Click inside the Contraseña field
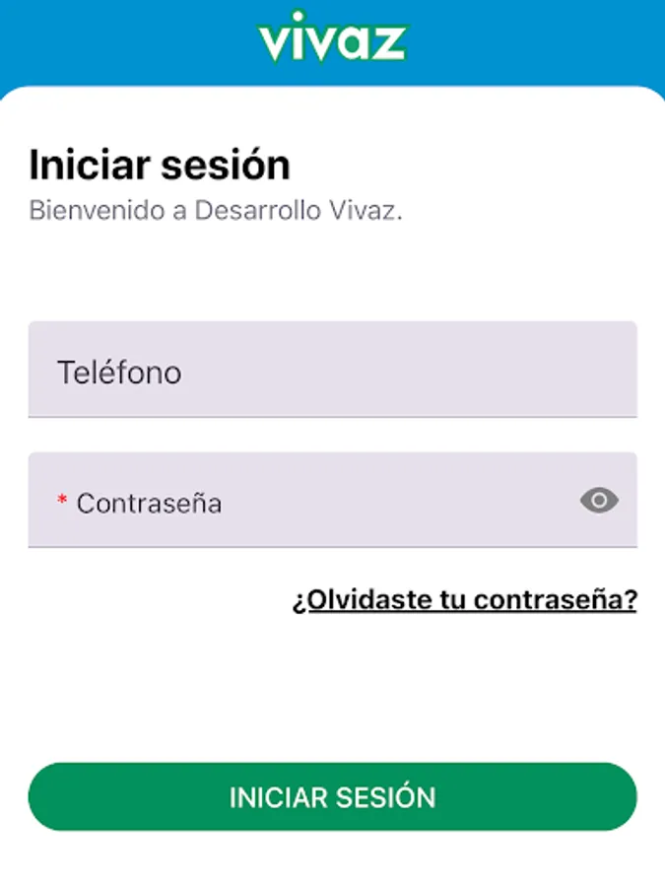 [296, 502]
